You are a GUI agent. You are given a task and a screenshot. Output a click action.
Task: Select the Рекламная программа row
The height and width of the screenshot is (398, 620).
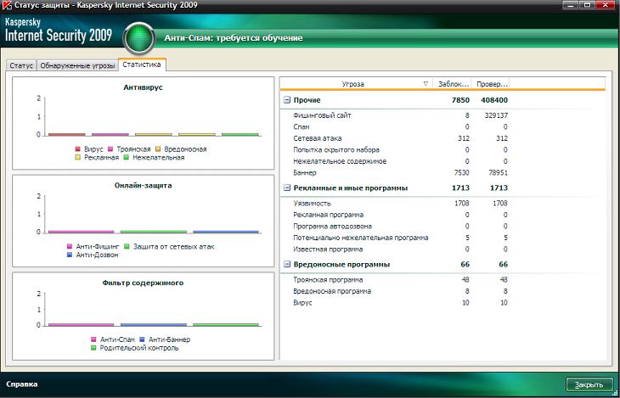tap(442, 215)
